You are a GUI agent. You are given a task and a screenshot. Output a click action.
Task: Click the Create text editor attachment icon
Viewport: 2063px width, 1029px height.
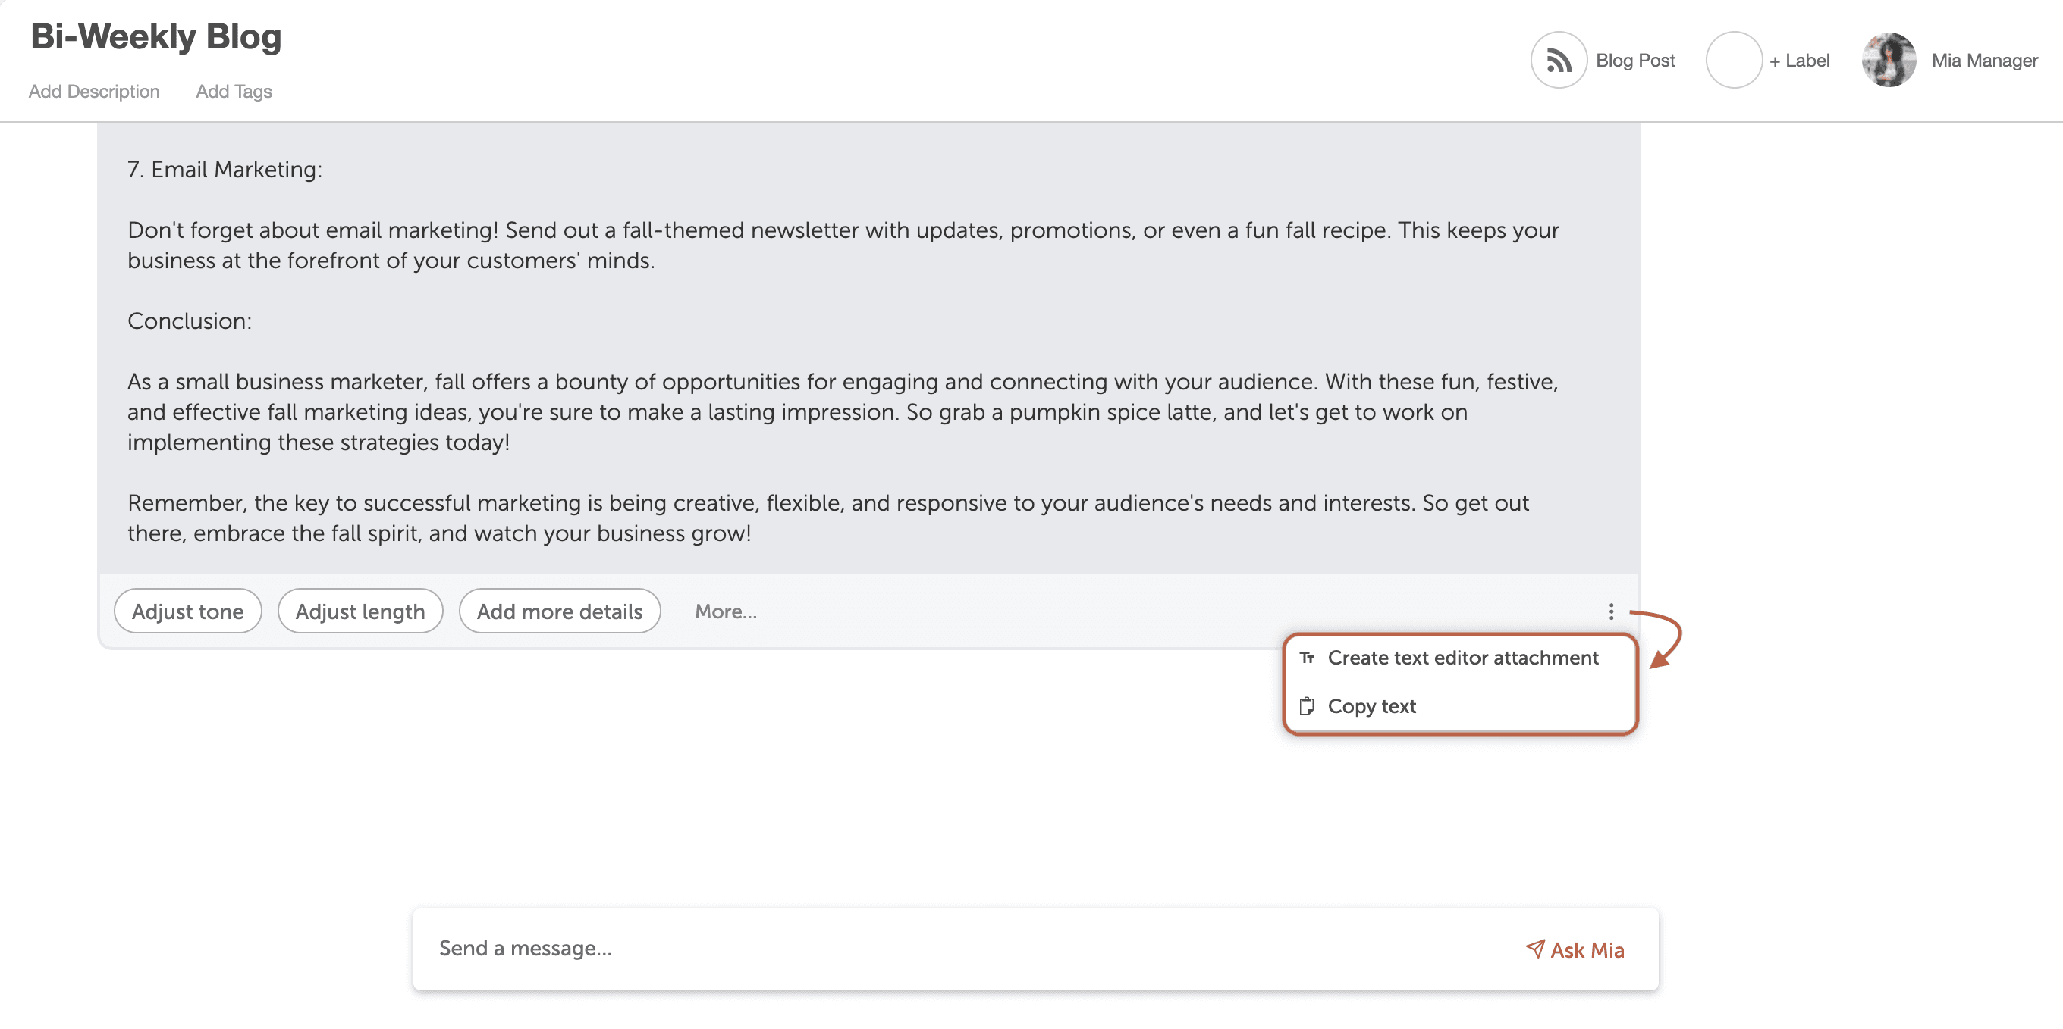[x=1307, y=657]
